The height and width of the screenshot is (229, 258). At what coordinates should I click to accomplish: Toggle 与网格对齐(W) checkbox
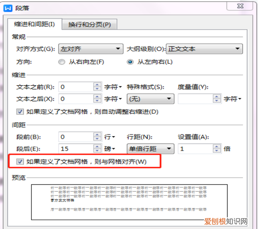pyautogui.click(x=20, y=162)
